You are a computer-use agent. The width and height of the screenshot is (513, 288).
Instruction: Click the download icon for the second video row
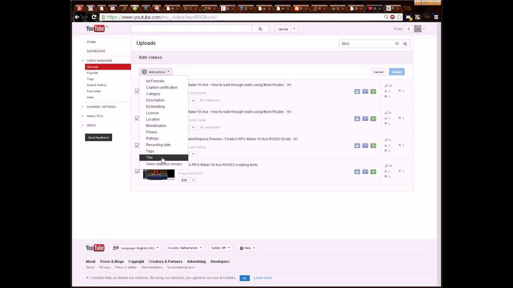(357, 118)
